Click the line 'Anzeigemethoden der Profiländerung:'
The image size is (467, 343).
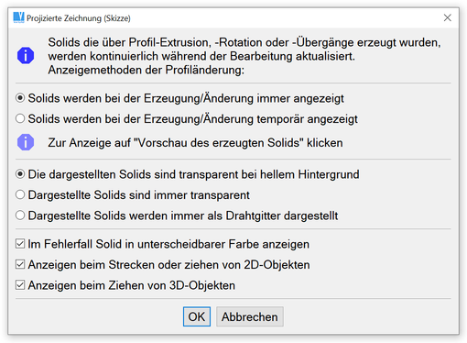click(x=147, y=70)
